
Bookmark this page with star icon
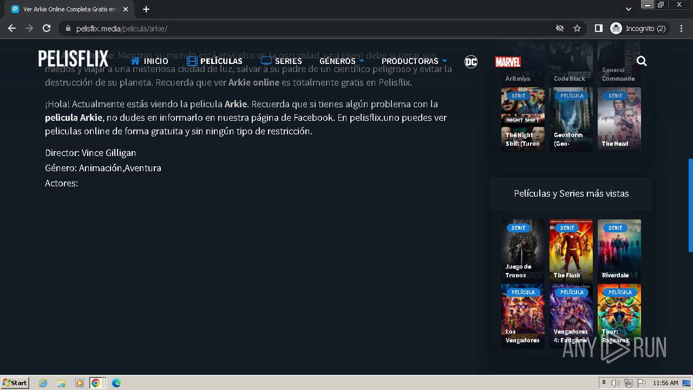(x=577, y=28)
